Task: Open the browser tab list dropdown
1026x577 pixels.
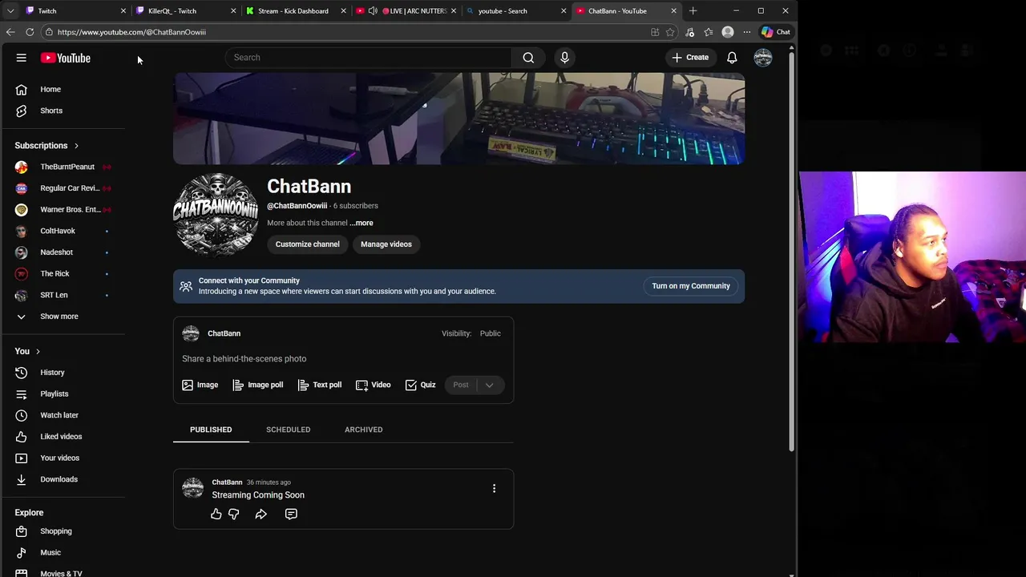Action: pos(10,11)
